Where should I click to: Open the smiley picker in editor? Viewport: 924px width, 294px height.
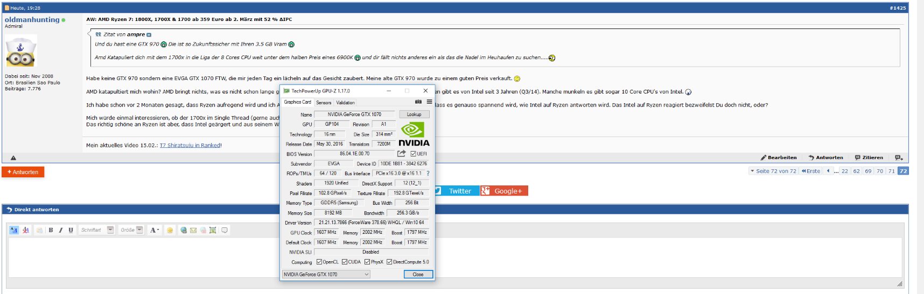170,230
